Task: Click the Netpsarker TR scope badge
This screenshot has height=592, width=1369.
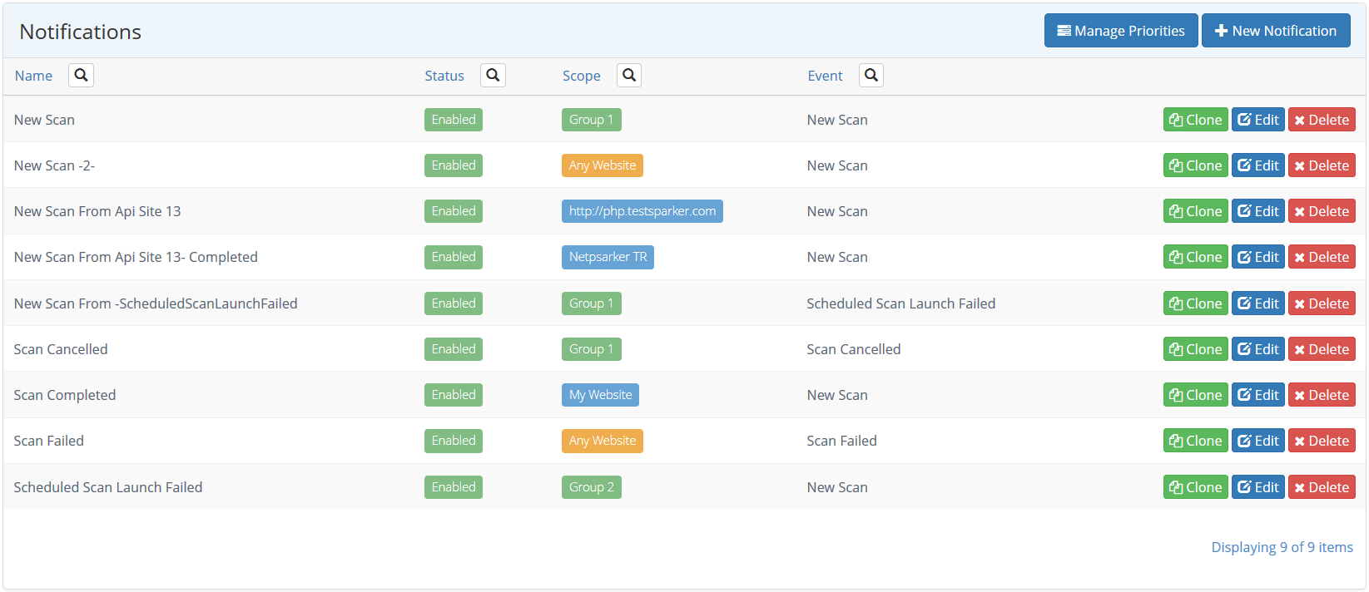Action: coord(608,257)
